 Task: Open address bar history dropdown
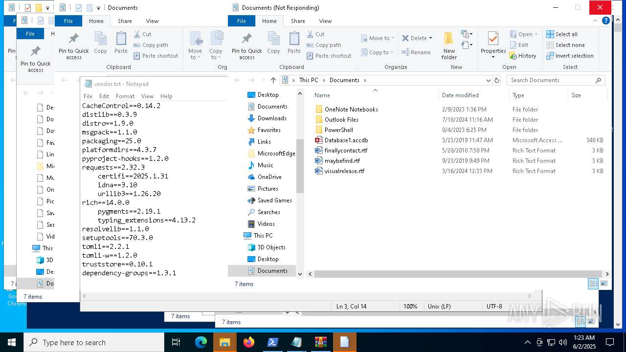coord(488,80)
